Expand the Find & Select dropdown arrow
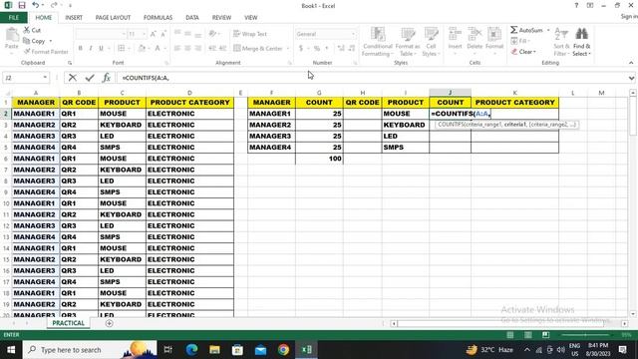Image resolution: width=638 pixels, height=359 pixels. click(589, 54)
